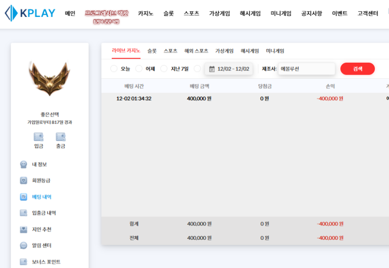Viewport: 389px width, 268px height.
Task: Click the 베팅 금액 column header
Action: pos(199,86)
